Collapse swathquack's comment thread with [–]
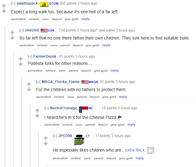Image resolution: width=196 pixels, height=167 pixels. tap(13, 3)
